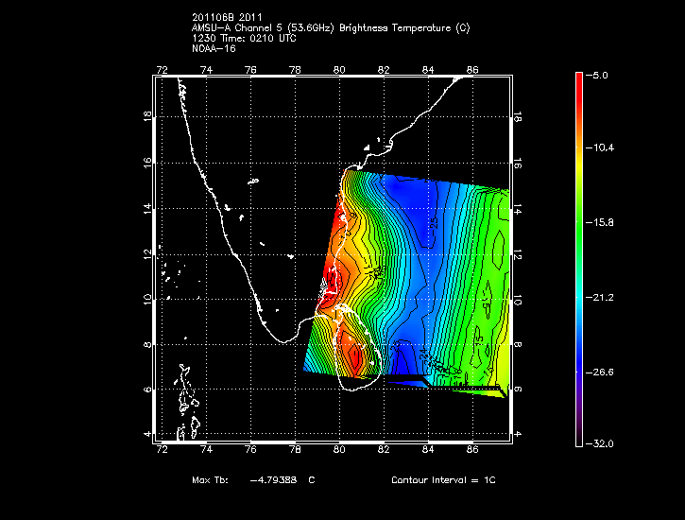Click the '-26.6' color bar label

(599, 373)
